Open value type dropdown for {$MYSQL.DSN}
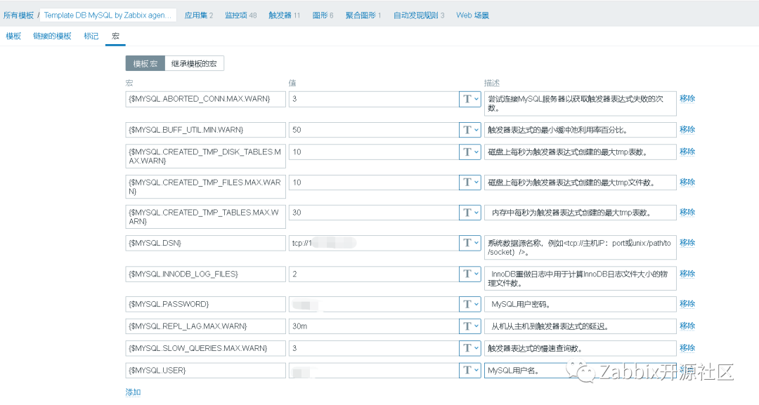 [469, 243]
